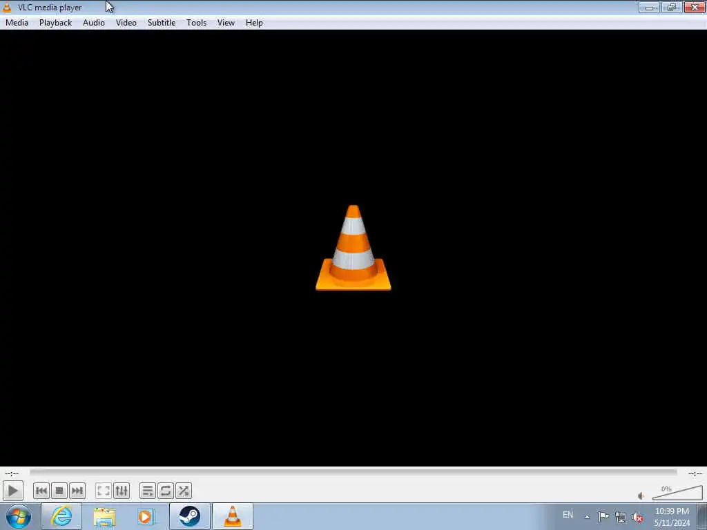The height and width of the screenshot is (530, 707).
Task: Open the Video menu
Action: 126,23
